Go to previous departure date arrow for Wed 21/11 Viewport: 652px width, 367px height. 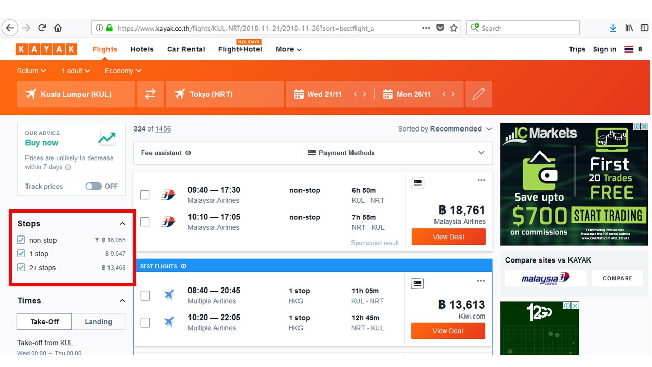[356, 94]
